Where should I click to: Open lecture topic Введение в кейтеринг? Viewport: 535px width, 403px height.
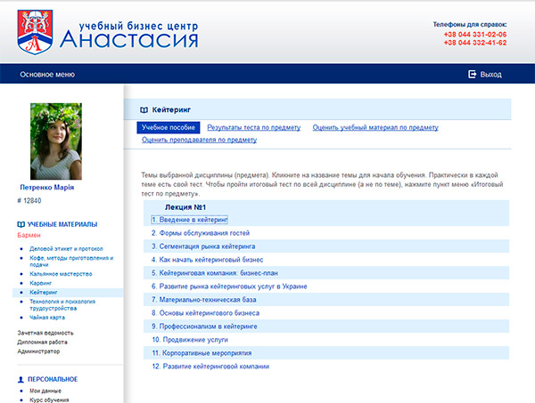tap(190, 219)
